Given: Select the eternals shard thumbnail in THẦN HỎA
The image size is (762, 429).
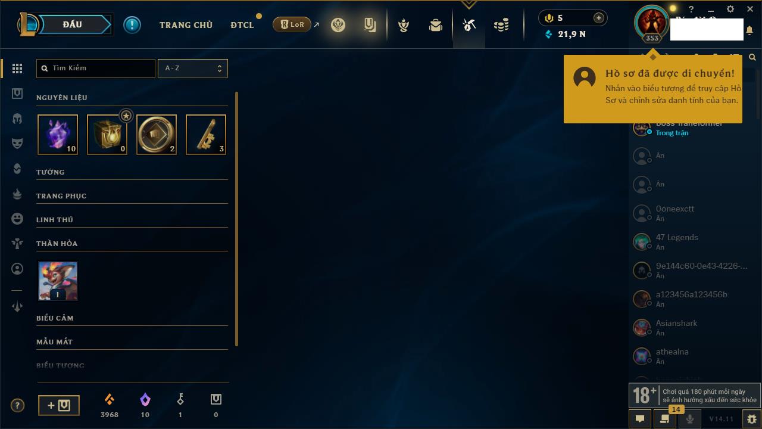Looking at the screenshot, I should pyautogui.click(x=58, y=281).
